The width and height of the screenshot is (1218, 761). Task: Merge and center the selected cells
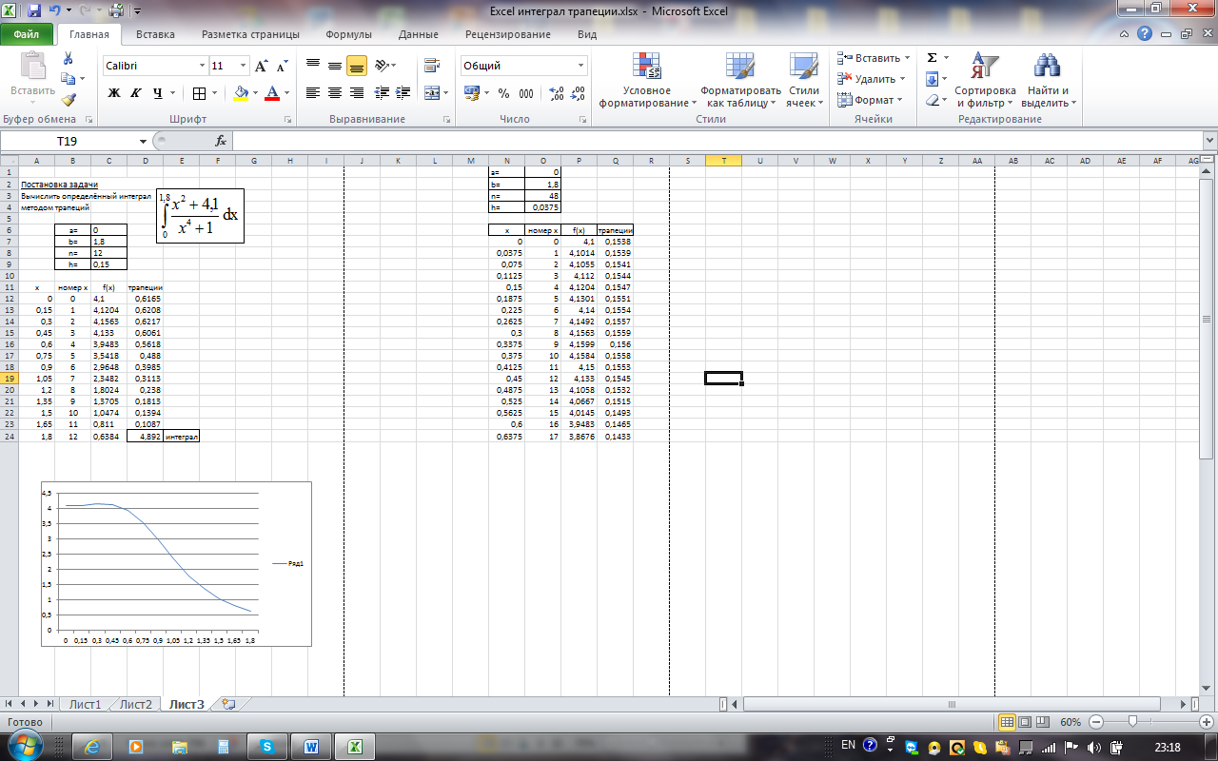pyautogui.click(x=431, y=93)
